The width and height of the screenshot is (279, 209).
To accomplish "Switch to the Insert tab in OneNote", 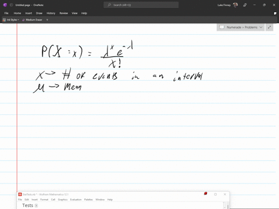I will (x=28, y=13).
